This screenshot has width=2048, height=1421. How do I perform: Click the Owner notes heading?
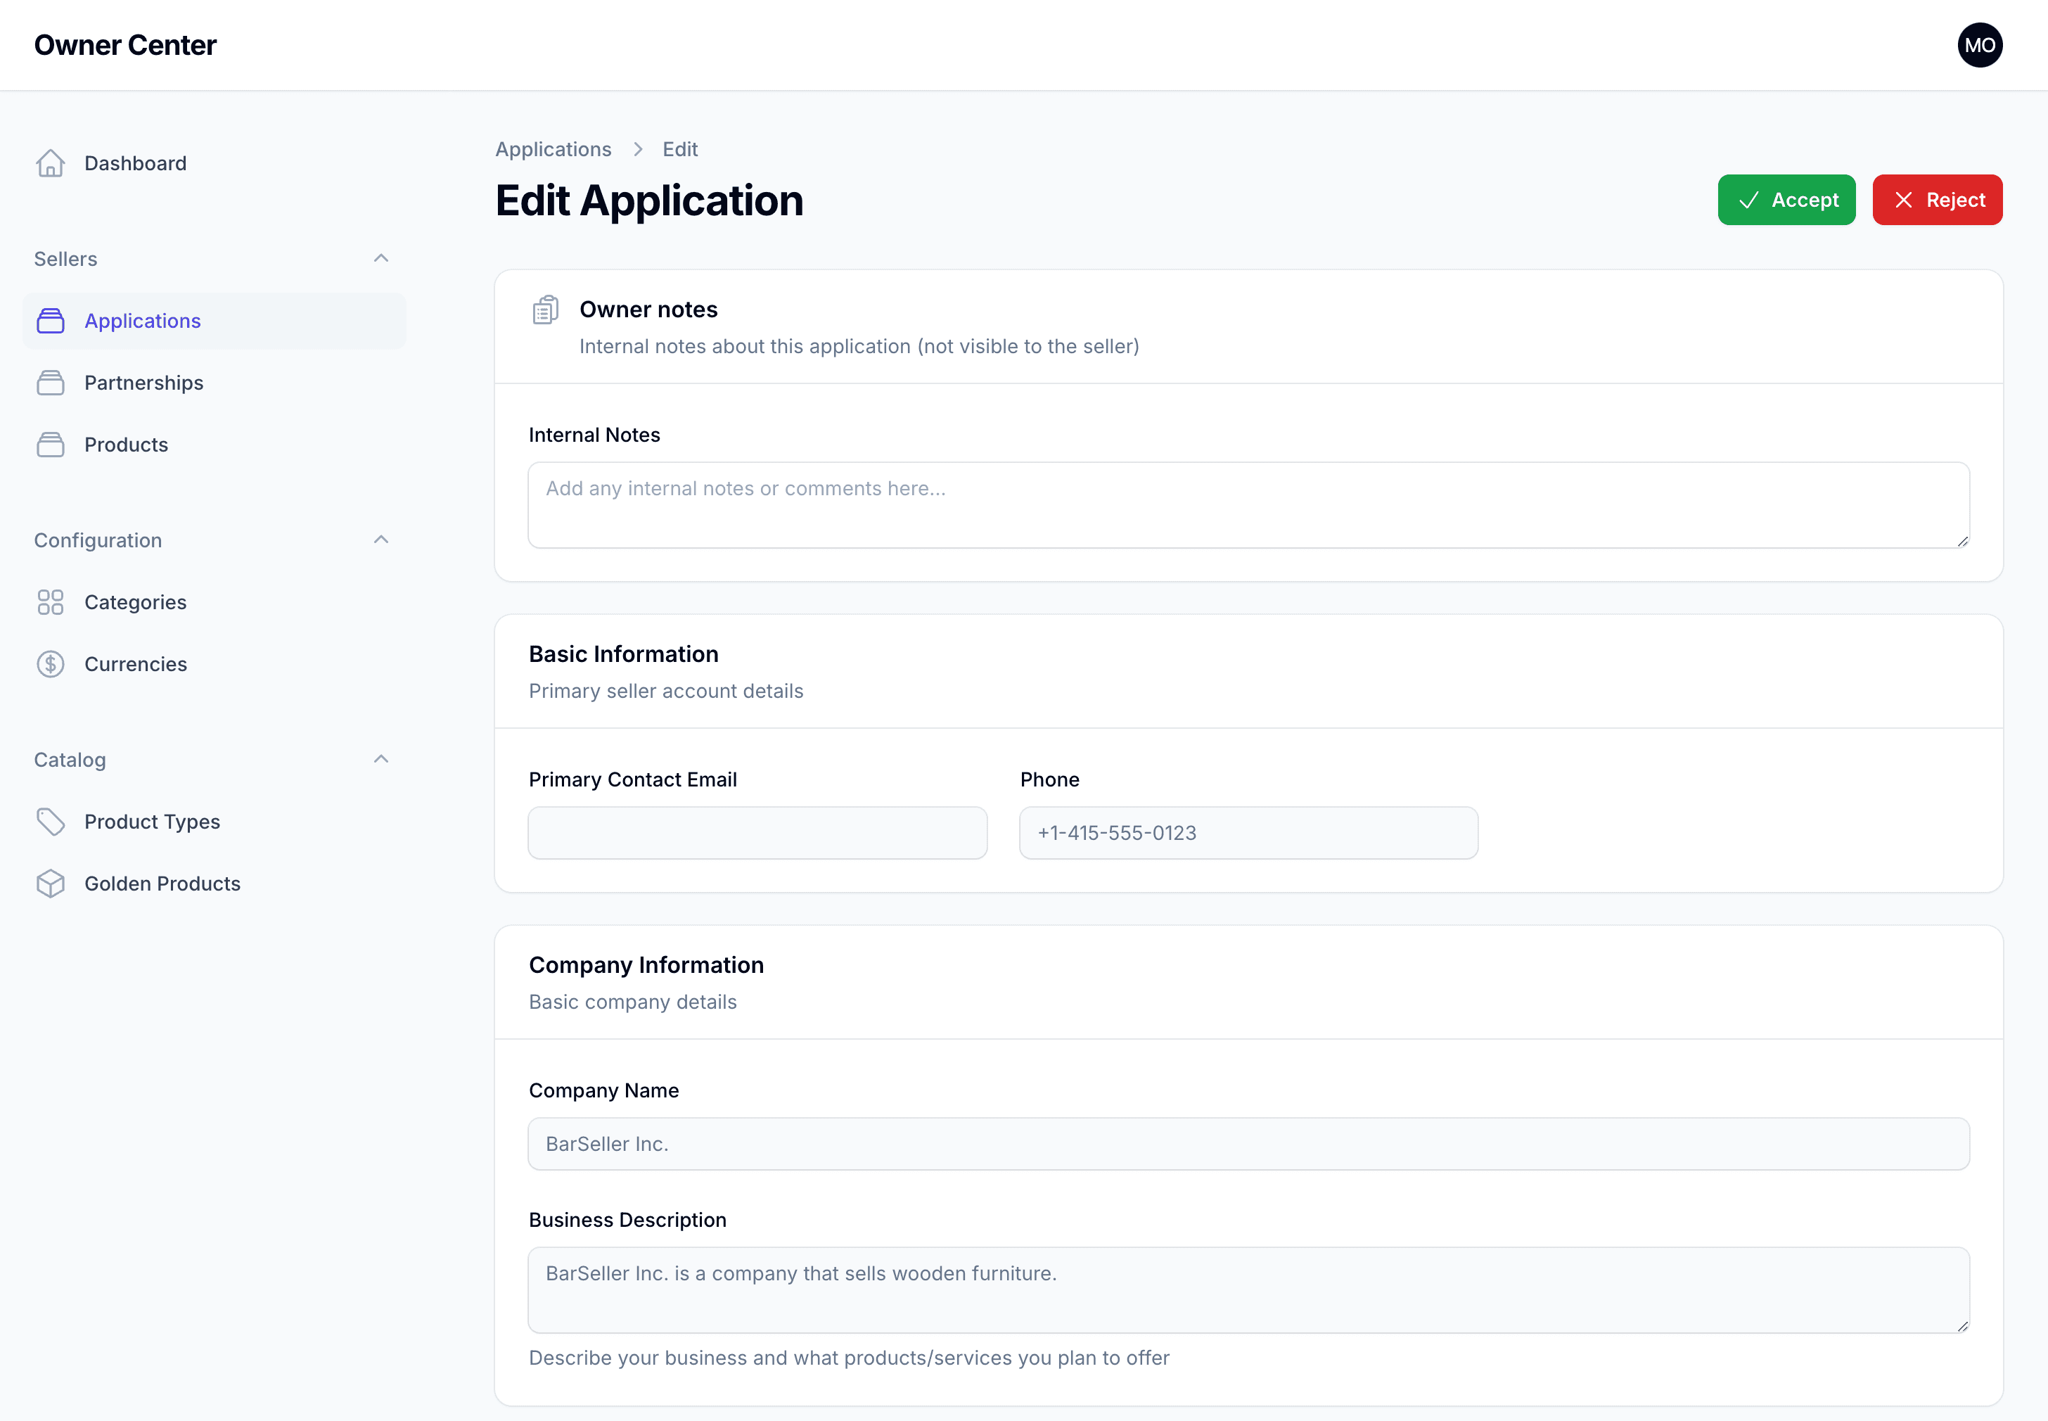pos(649,310)
